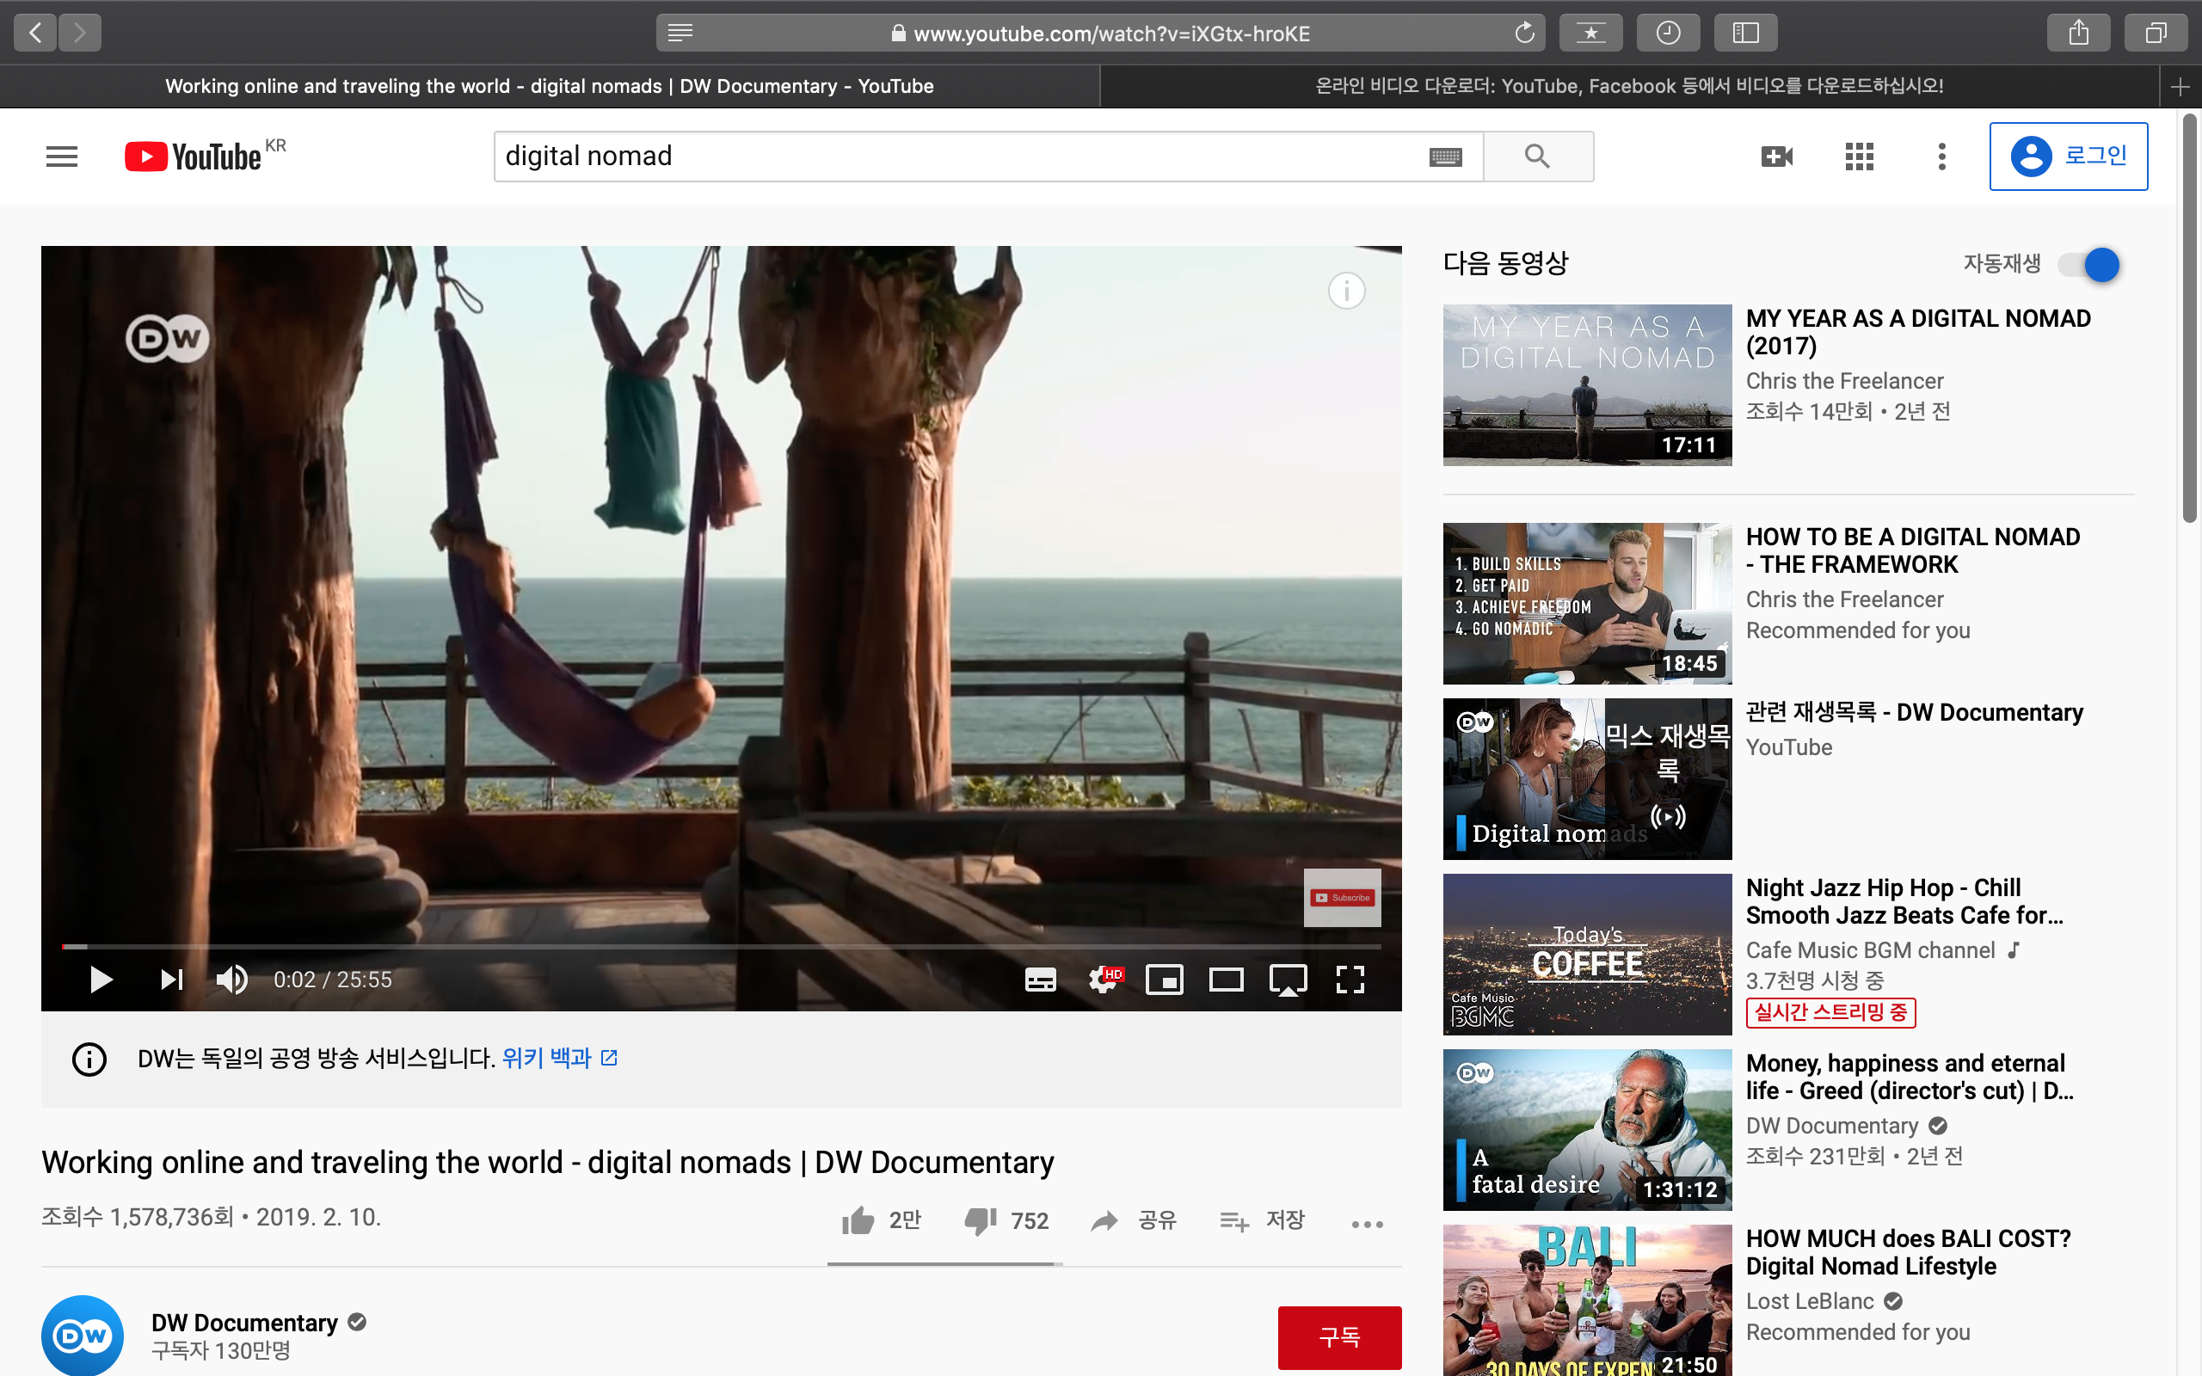Open YouTube apps grid icon
The height and width of the screenshot is (1376, 2202).
pyautogui.click(x=1859, y=157)
